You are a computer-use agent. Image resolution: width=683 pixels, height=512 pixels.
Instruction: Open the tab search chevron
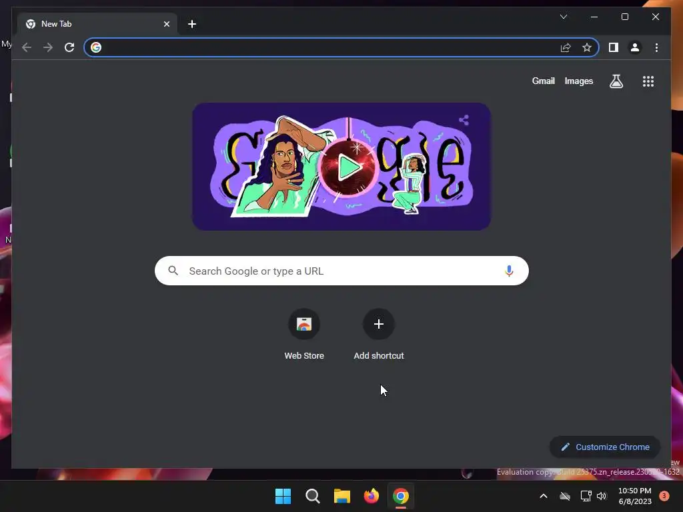point(563,17)
